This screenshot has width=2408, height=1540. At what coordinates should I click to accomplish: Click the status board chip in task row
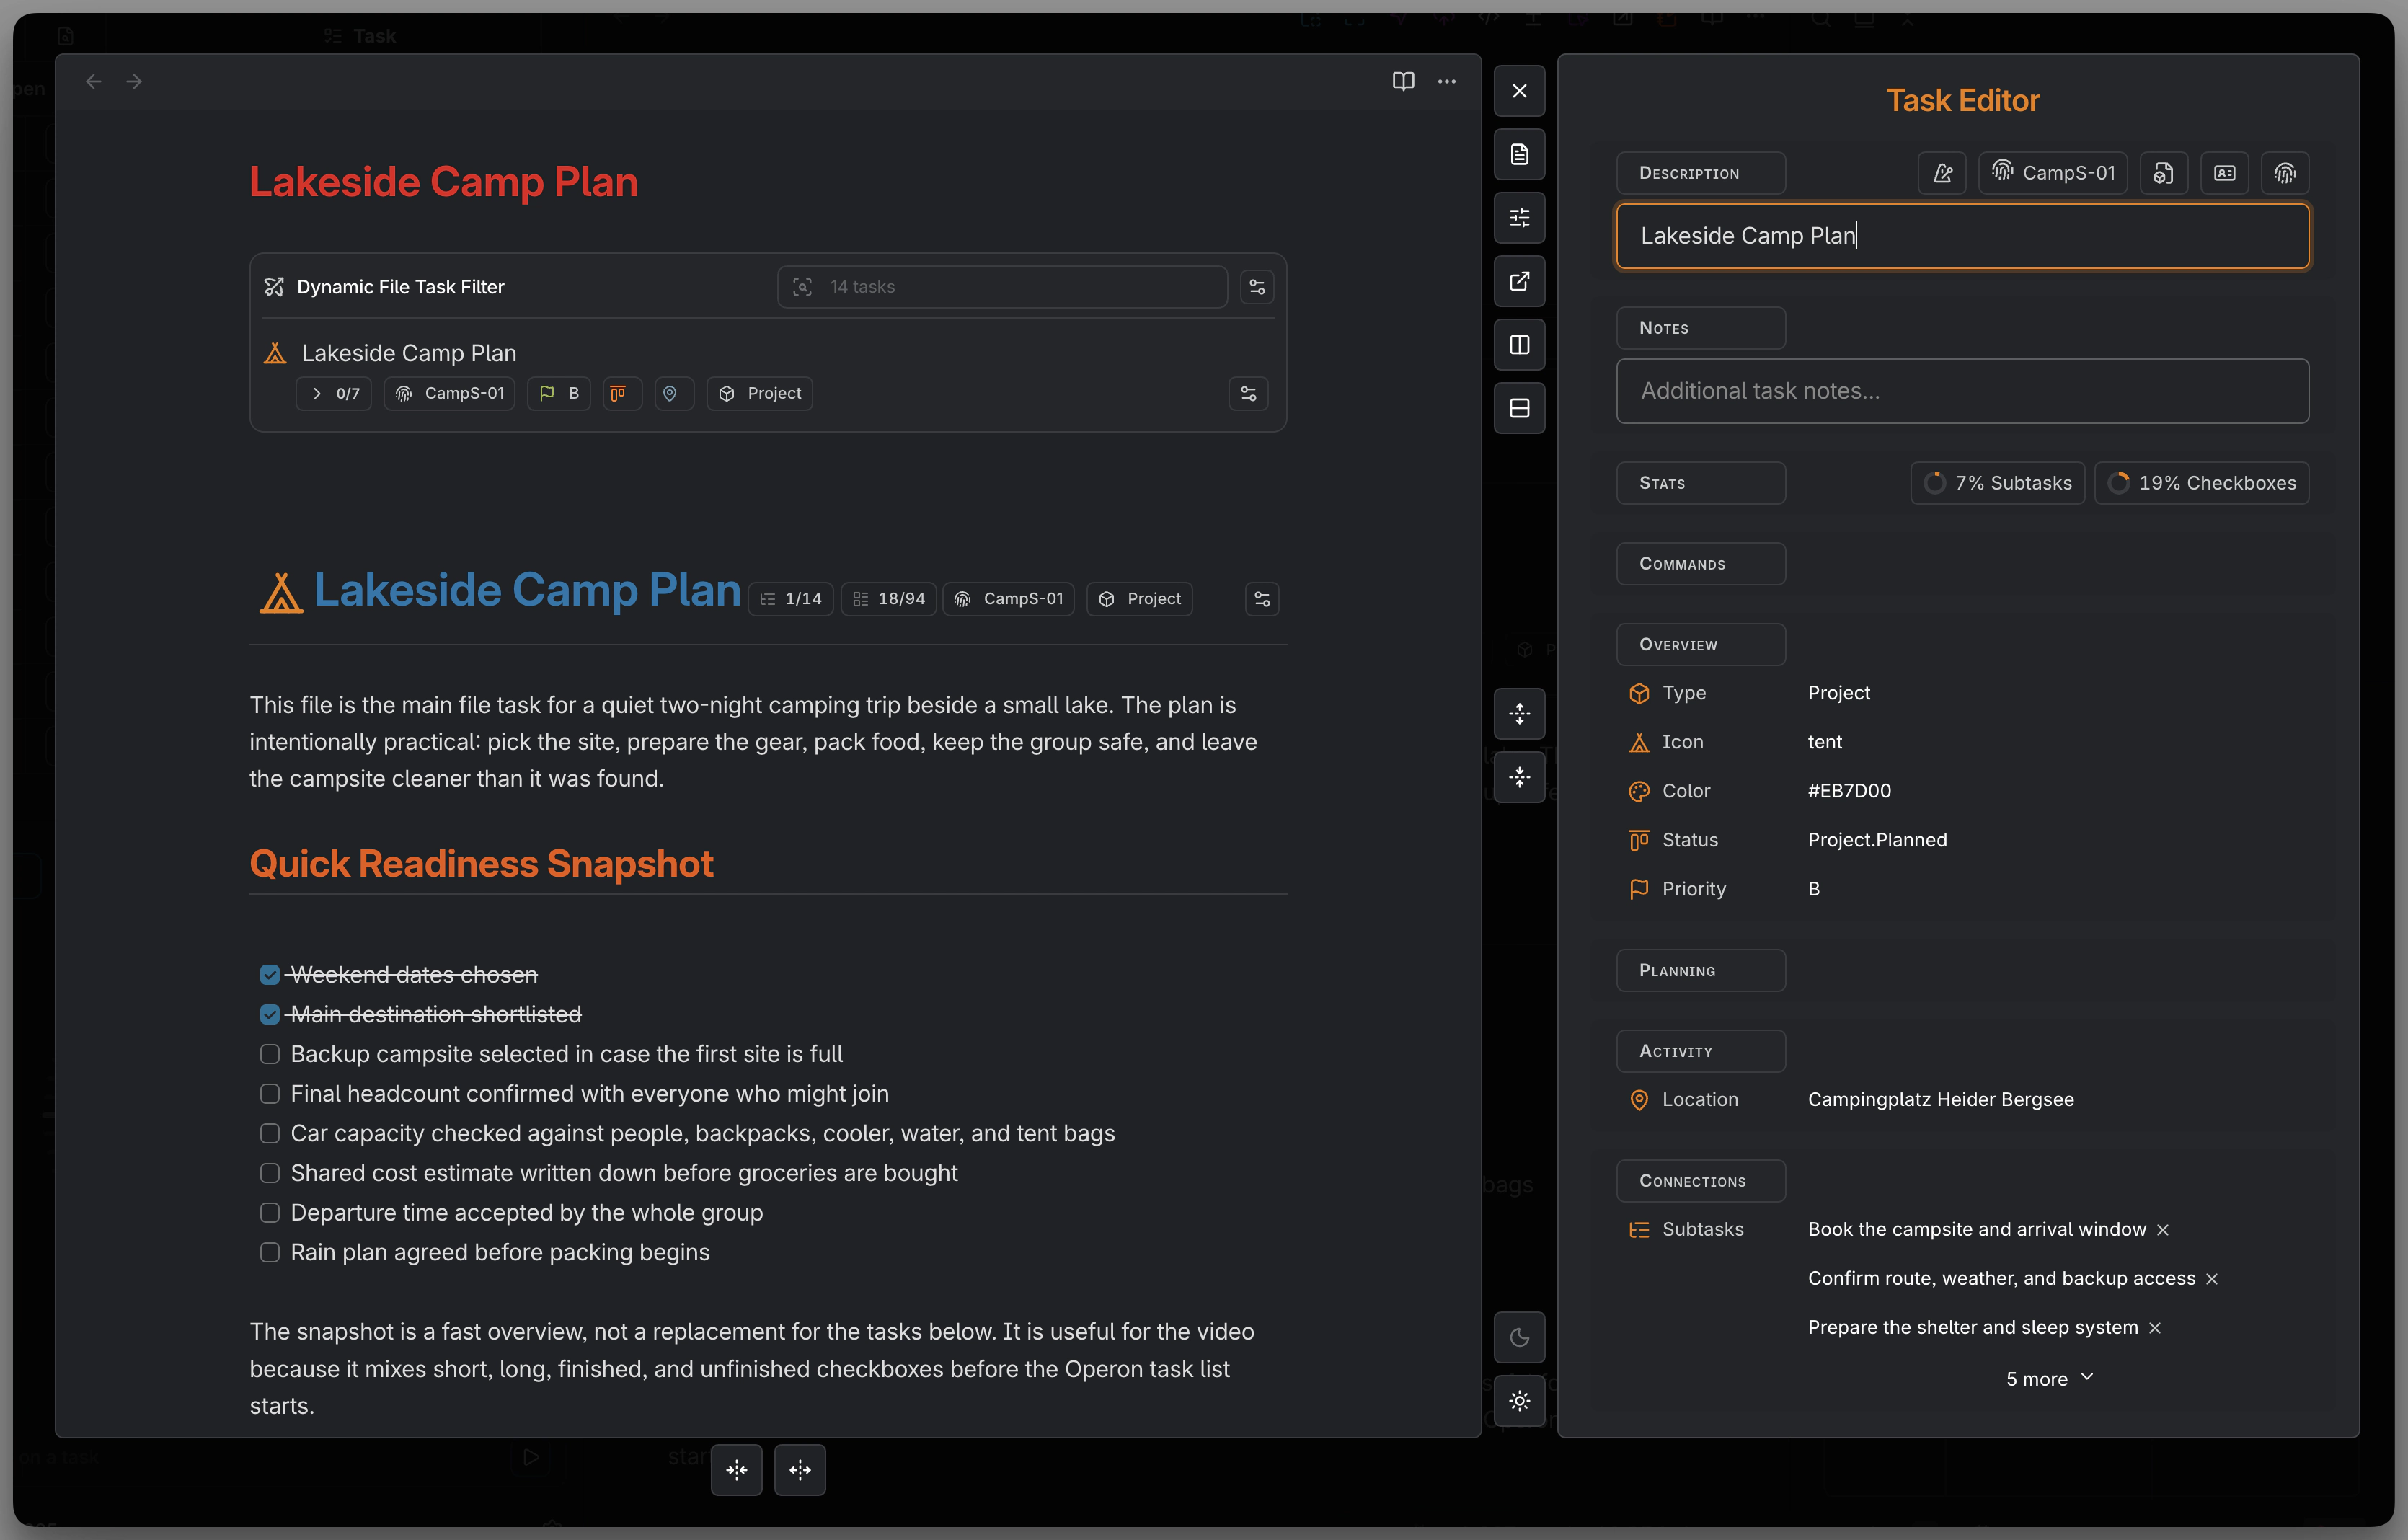(x=621, y=393)
